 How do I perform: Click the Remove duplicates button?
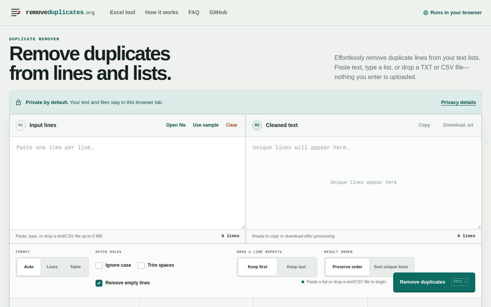click(434, 282)
